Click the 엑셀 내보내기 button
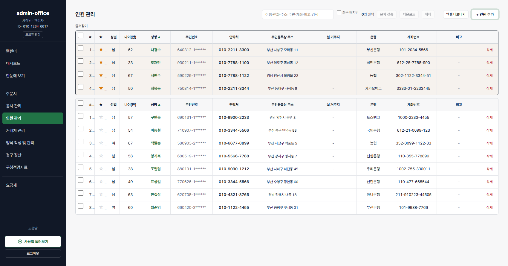508x266 pixels. [x=456, y=14]
